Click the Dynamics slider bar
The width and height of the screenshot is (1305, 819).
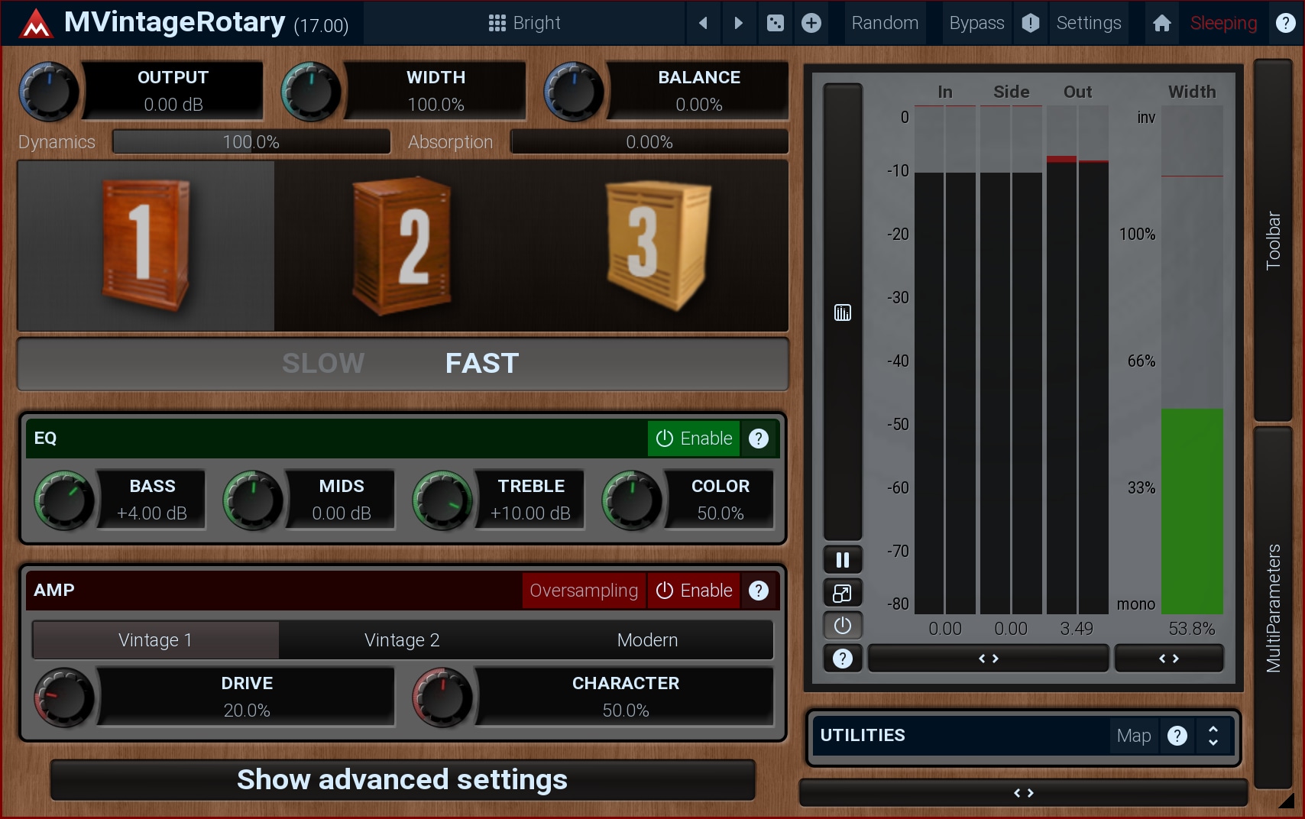(x=251, y=142)
